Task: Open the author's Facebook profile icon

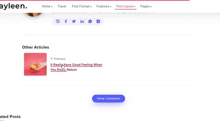Action: coord(66,21)
